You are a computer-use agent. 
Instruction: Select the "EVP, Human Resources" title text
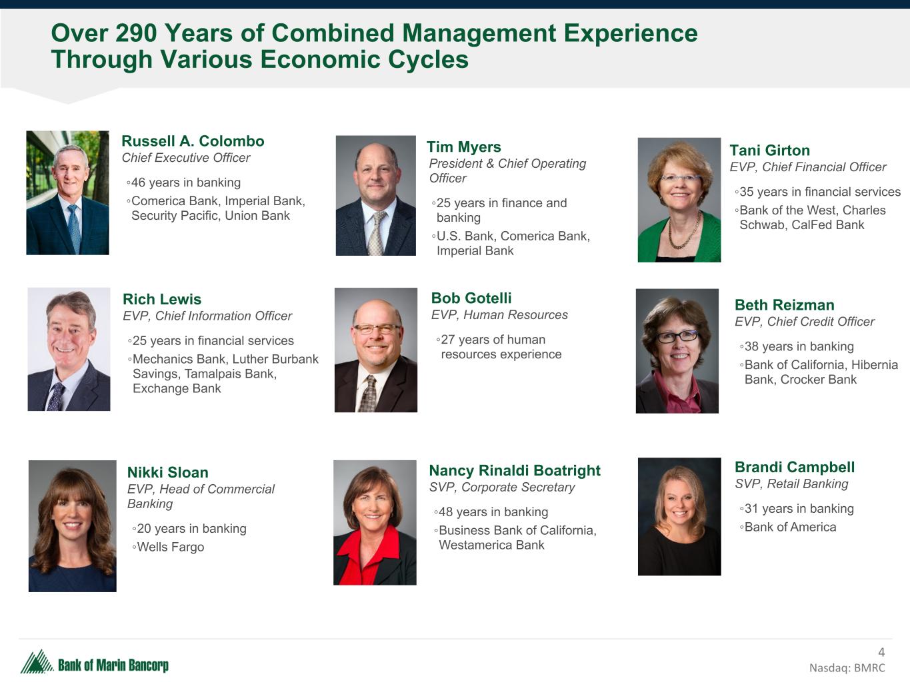[499, 315]
